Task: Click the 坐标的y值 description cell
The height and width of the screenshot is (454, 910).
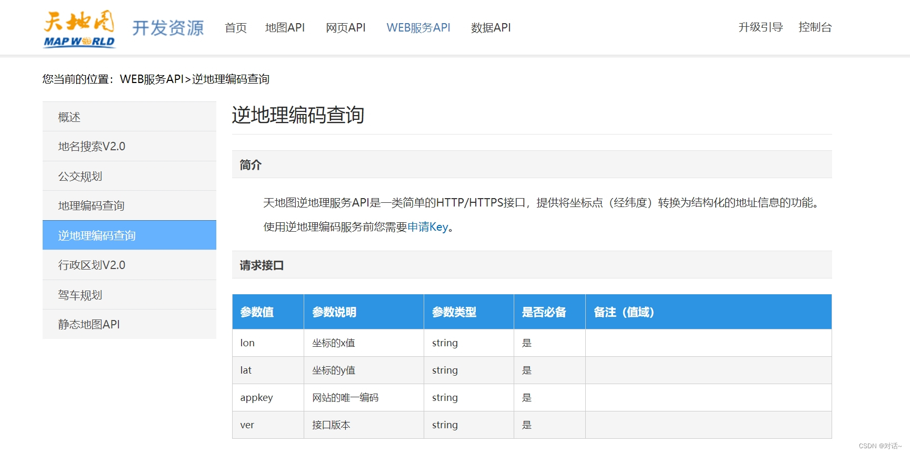Action: click(364, 370)
